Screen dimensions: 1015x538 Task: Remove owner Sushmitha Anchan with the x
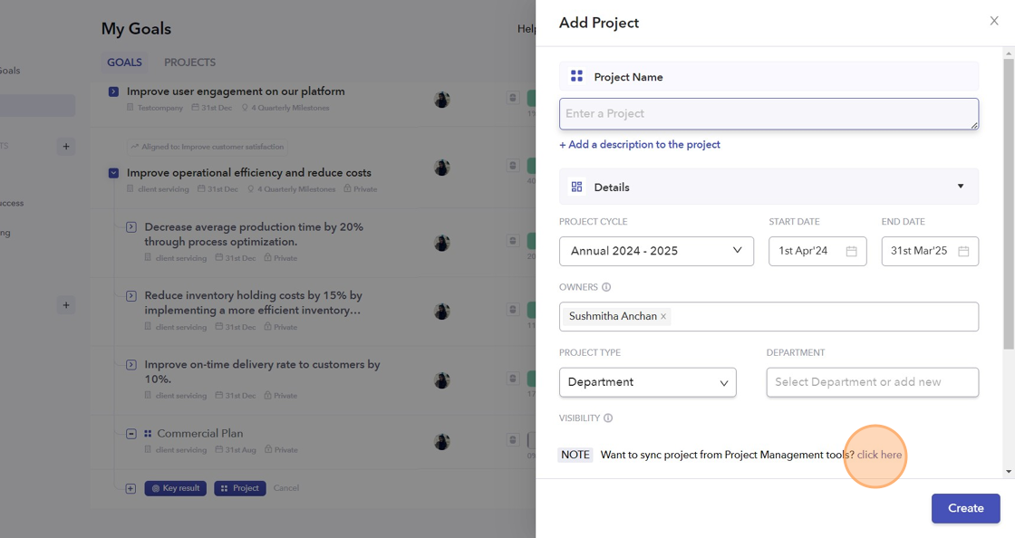pos(663,317)
